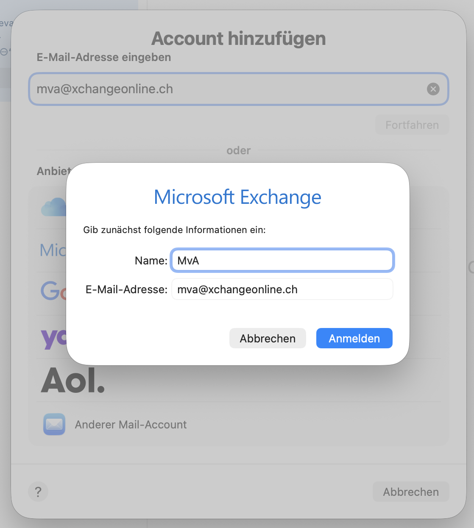Click the email field under E-Mail-Adresse eingeben
This screenshot has height=528, width=474.
229,89
